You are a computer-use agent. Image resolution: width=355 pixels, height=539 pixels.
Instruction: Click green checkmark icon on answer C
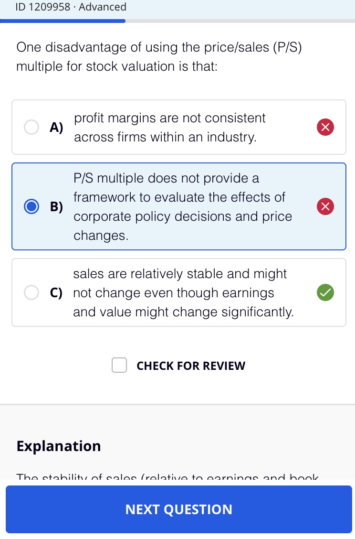pyautogui.click(x=325, y=292)
